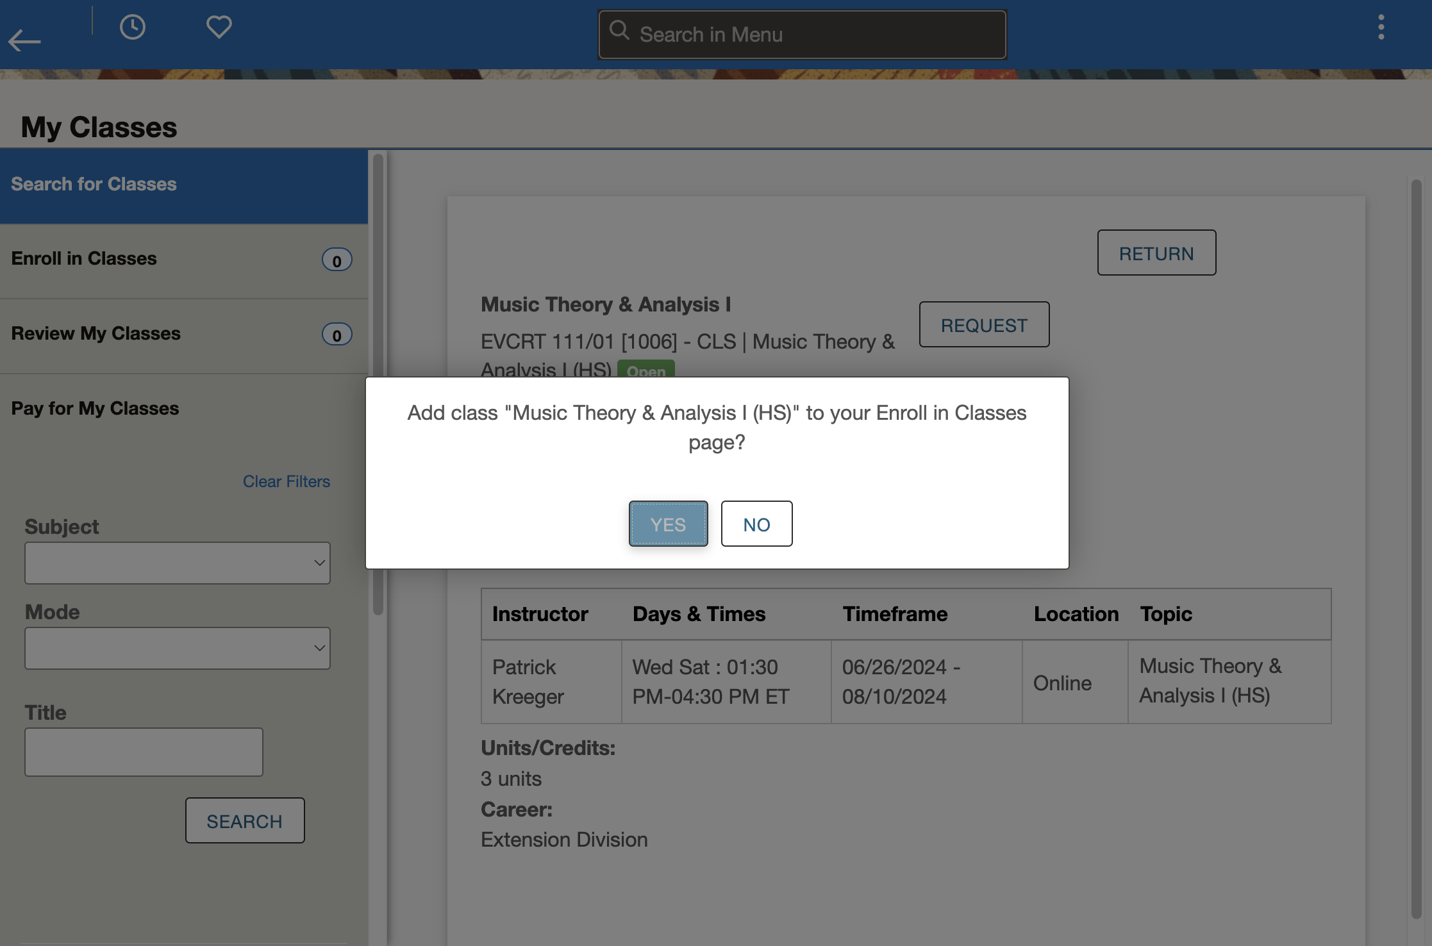1432x946 pixels.
Task: Click the Enroll in Classes count badge
Action: point(337,260)
